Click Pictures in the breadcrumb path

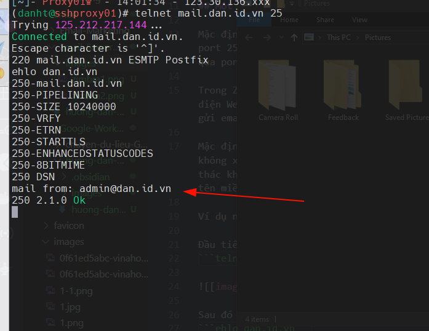(x=377, y=38)
